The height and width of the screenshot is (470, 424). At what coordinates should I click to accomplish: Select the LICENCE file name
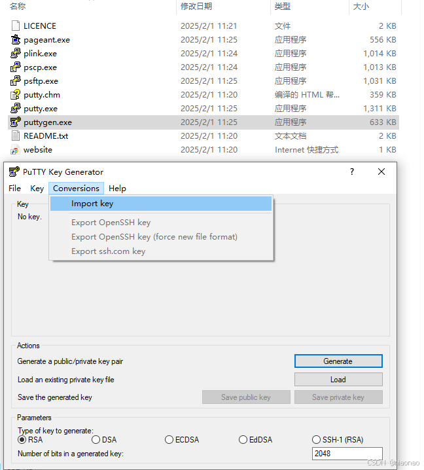(x=40, y=26)
